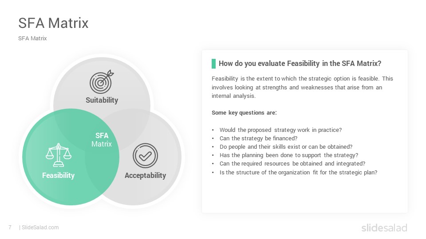
Task: Select the Feasibility definition paragraph text
Action: click(x=302, y=87)
